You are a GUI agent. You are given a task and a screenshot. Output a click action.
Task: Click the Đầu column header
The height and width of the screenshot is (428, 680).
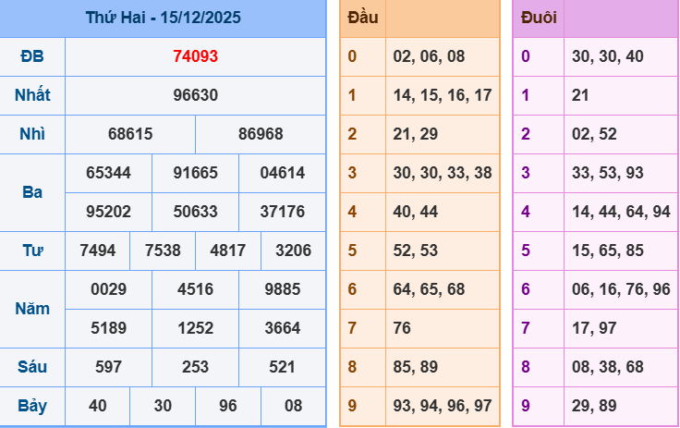[362, 18]
